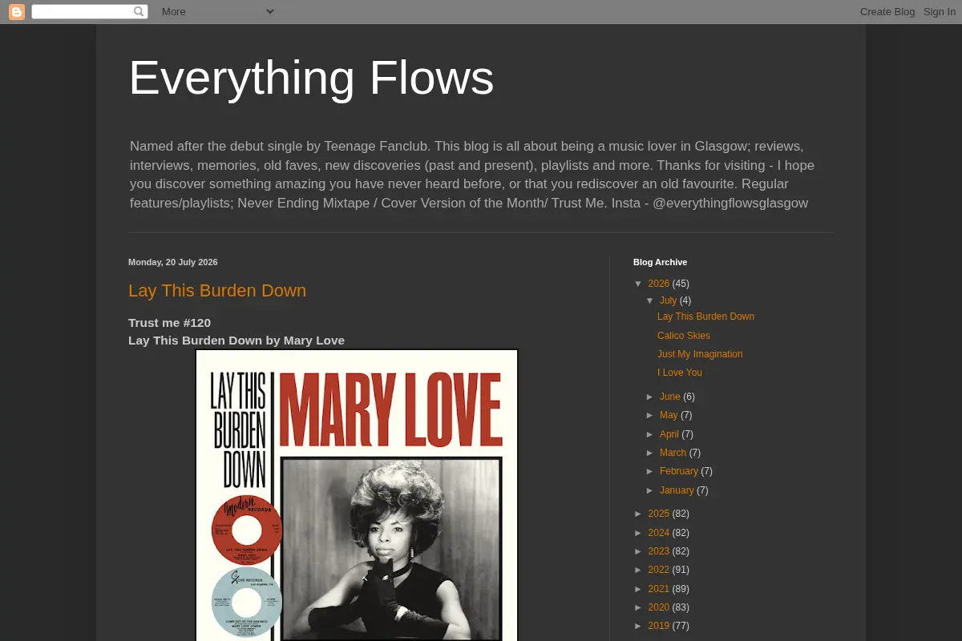Click the date Monday, 20 July 2026
The height and width of the screenshot is (641, 962).
click(173, 262)
